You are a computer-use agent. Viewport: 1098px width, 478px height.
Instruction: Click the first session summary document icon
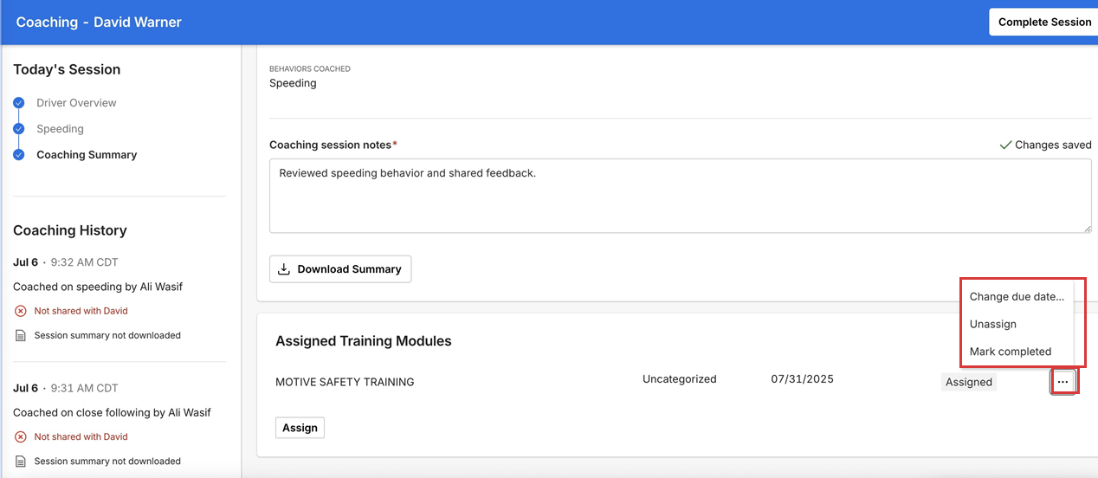click(x=21, y=335)
